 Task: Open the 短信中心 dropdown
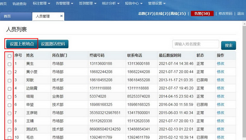pyautogui.click(x=134, y=3)
